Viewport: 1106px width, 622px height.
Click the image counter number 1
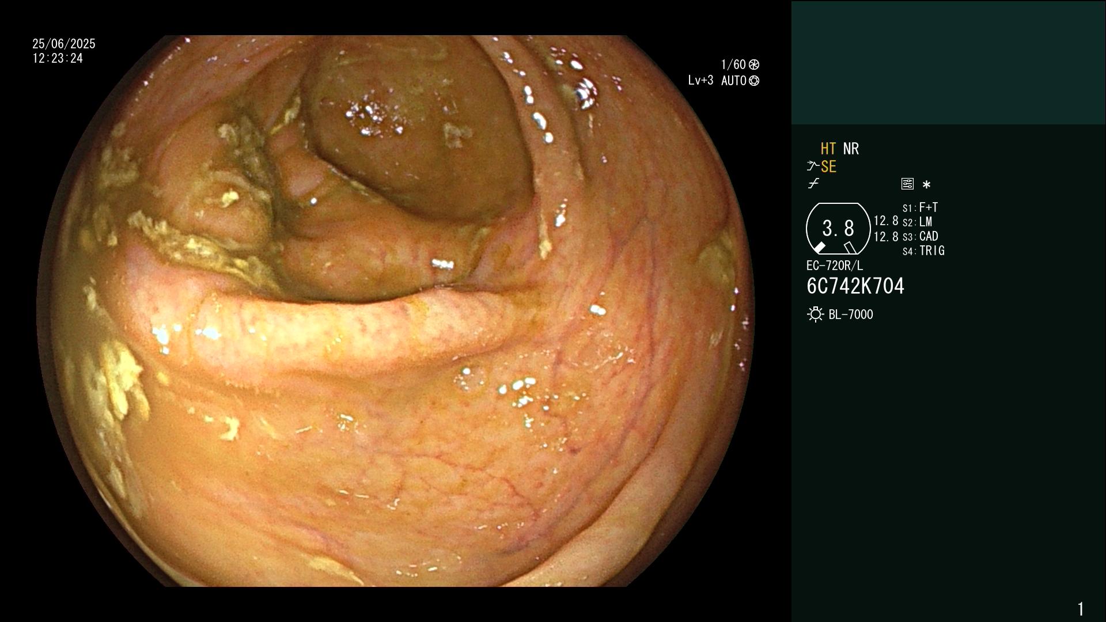pos(1081,609)
